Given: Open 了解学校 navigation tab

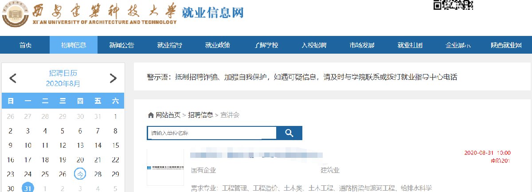Looking at the screenshot, I should click(266, 45).
